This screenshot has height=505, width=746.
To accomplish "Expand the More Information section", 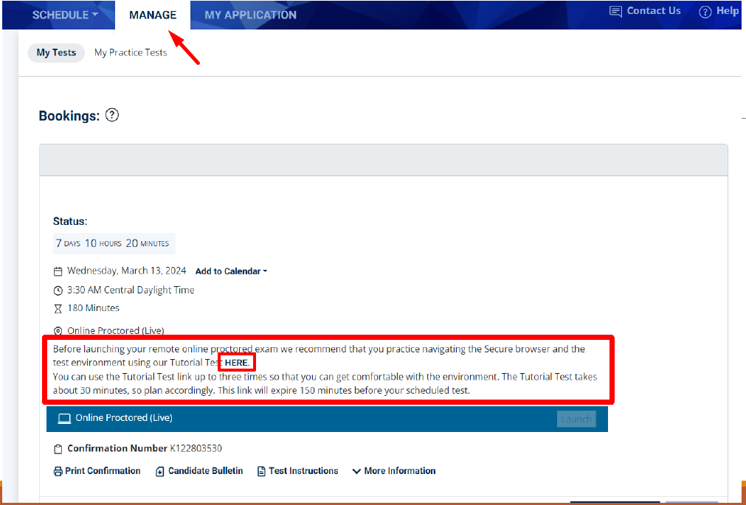I will [x=393, y=471].
